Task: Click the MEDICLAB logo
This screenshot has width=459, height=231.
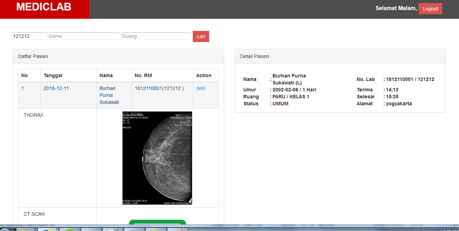Action: click(44, 7)
